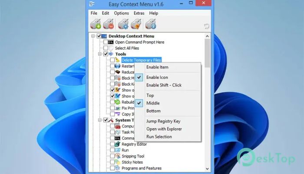
Task: Uncheck the System Tools group checkbox
Action: click(x=106, y=120)
